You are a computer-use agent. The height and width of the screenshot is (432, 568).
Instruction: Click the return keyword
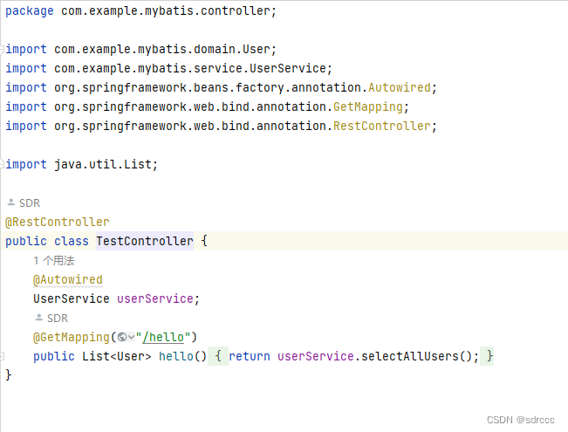[x=250, y=356]
